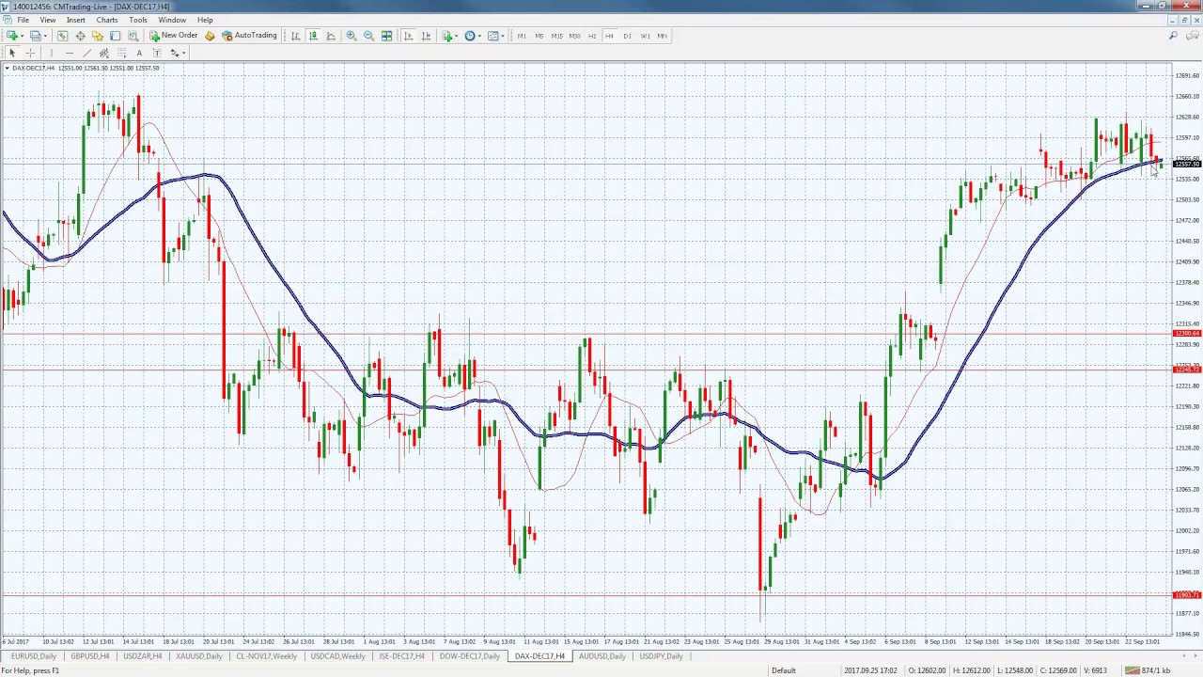Image resolution: width=1203 pixels, height=677 pixels.
Task: Expand the Indicators dropdown arrow
Action: (457, 36)
